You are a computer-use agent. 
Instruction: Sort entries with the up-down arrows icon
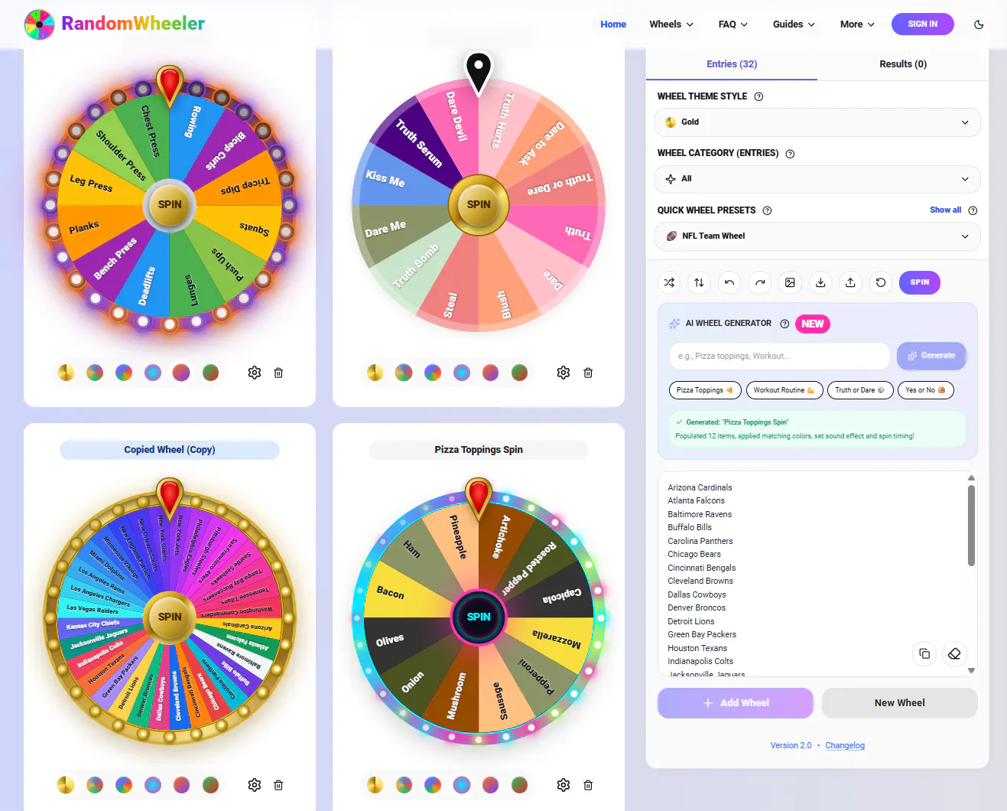click(699, 282)
